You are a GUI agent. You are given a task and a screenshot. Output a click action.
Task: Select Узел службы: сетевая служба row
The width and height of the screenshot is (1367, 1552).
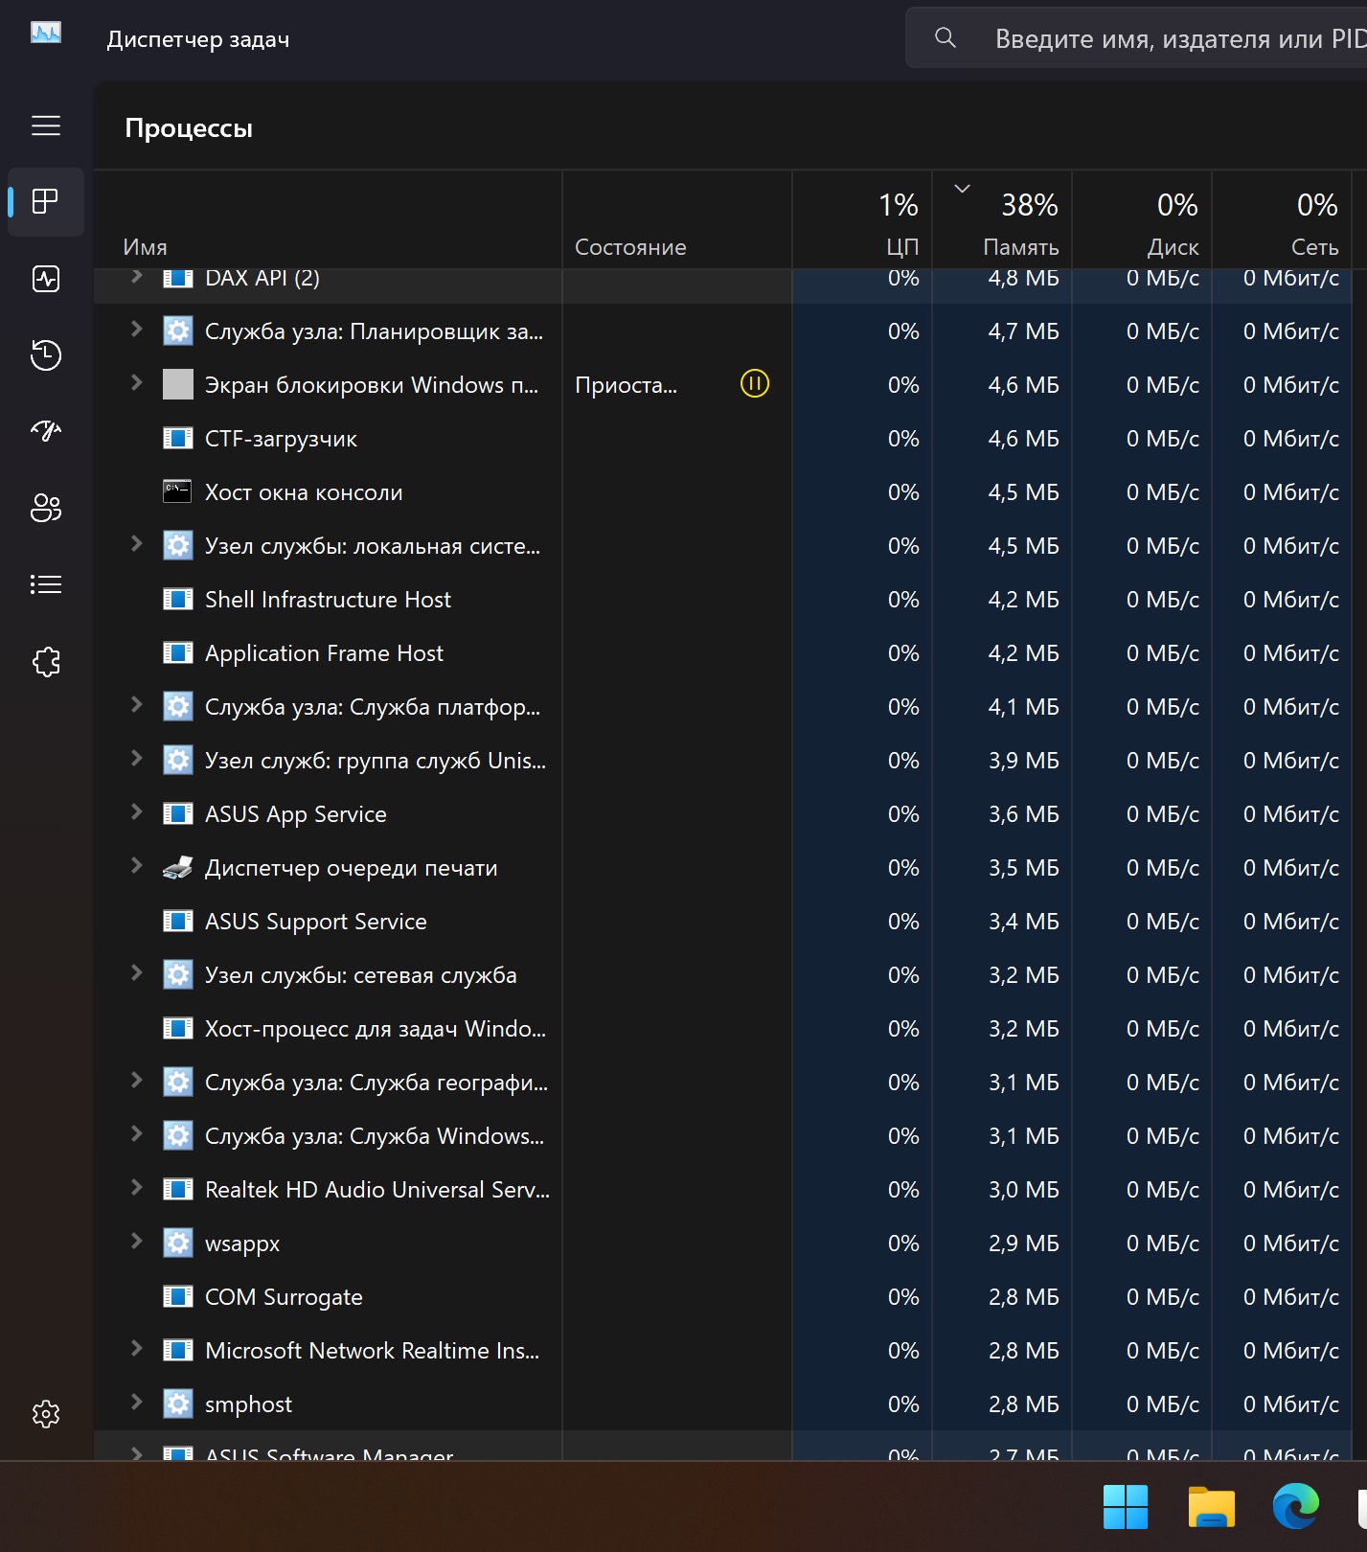[723, 975]
